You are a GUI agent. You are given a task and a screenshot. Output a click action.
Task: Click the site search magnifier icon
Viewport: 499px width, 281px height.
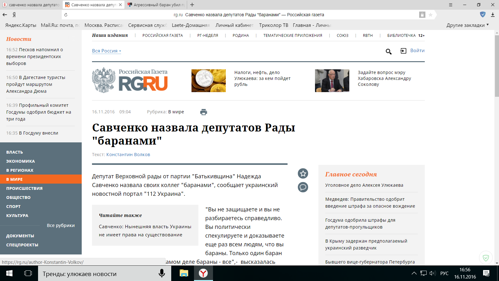[388, 52]
